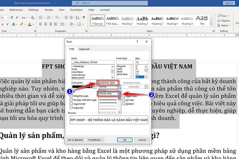
Task: Toggle the Strikethrough checkbox
Action: (71, 96)
